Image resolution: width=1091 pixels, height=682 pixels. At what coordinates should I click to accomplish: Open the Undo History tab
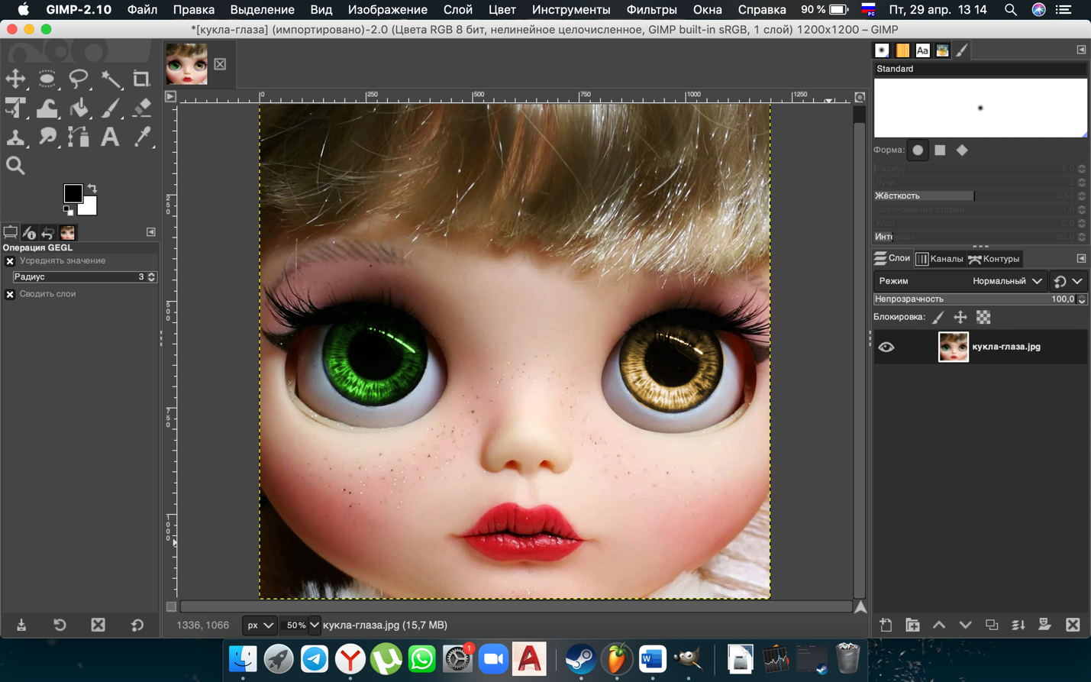coord(48,232)
